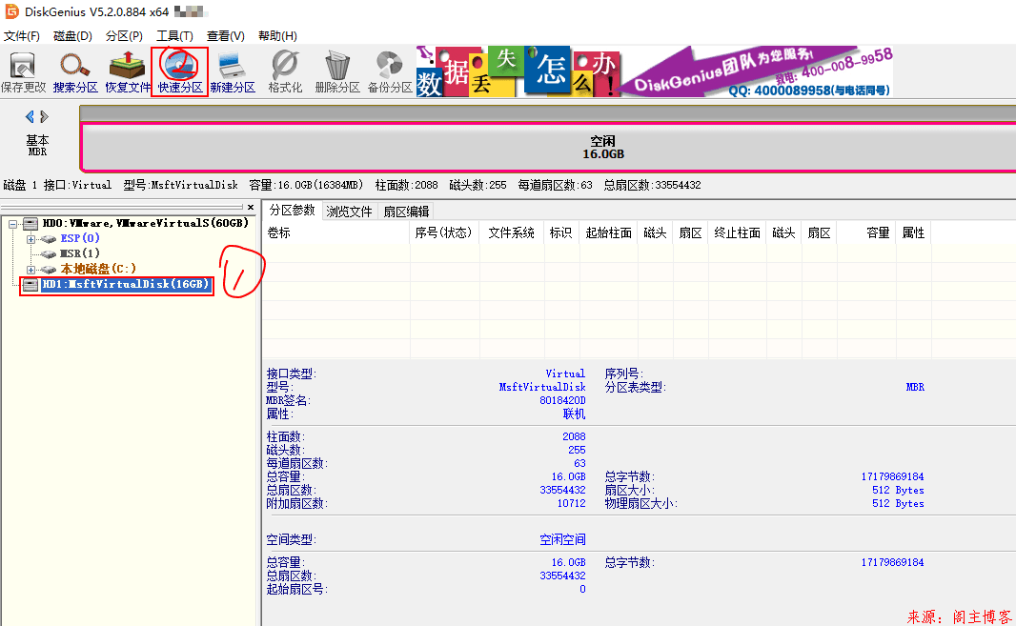Click the 2088 cylinders value in details
The width and height of the screenshot is (1016, 626).
click(574, 436)
